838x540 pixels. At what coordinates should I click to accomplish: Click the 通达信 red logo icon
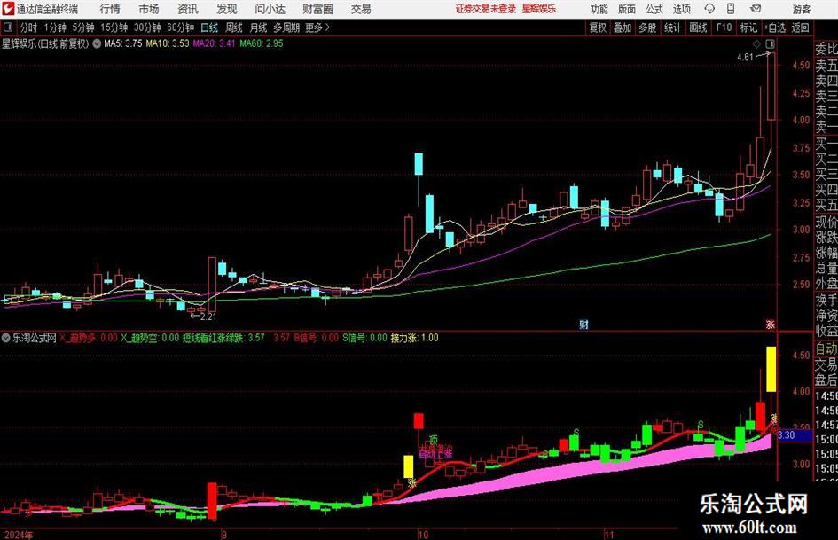tap(8, 9)
